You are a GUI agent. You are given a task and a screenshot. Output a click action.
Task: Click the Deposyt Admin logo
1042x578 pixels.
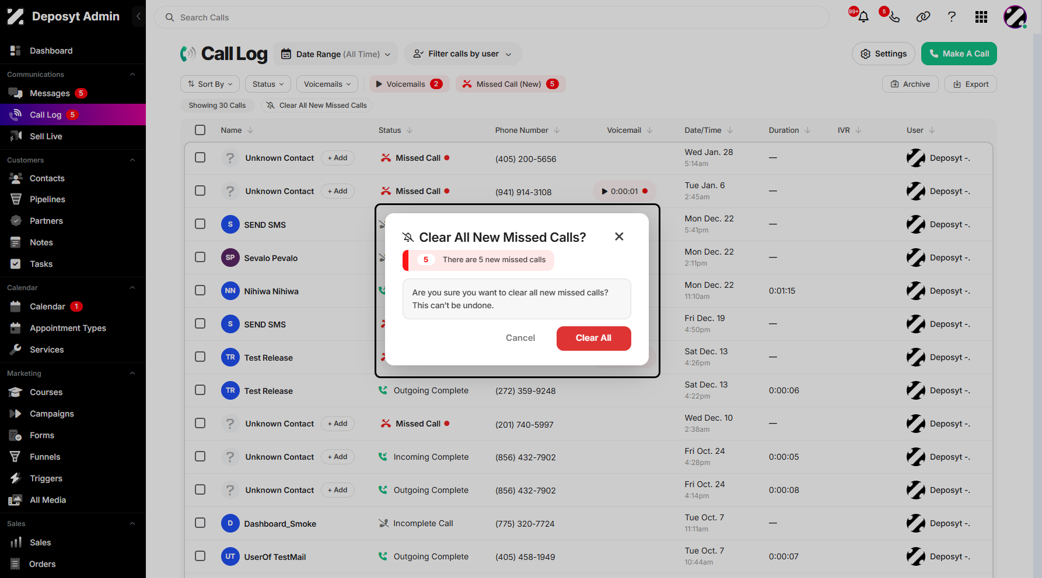[x=16, y=16]
